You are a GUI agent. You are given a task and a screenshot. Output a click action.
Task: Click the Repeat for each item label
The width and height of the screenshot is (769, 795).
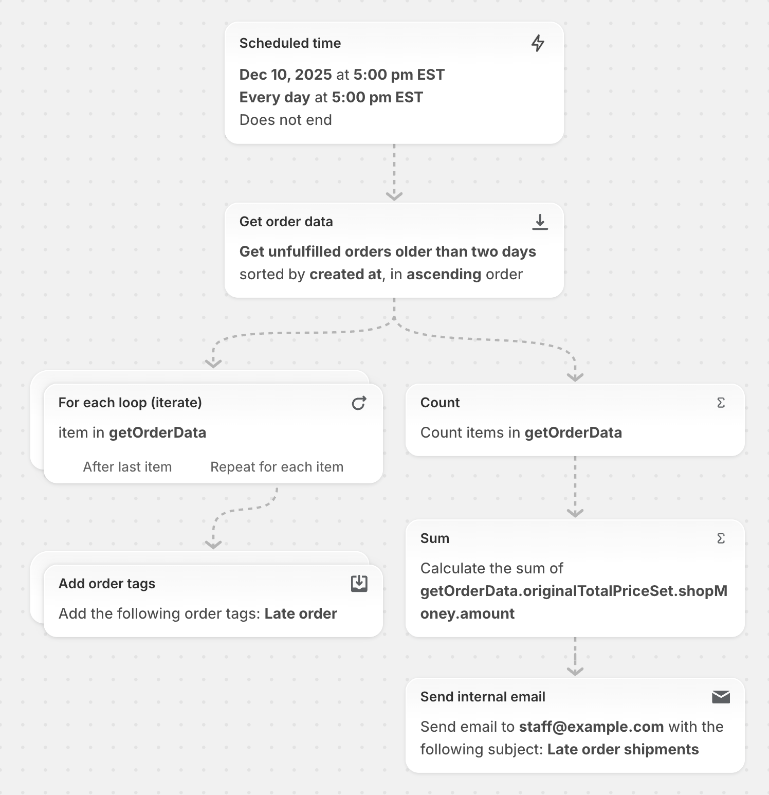tap(277, 467)
